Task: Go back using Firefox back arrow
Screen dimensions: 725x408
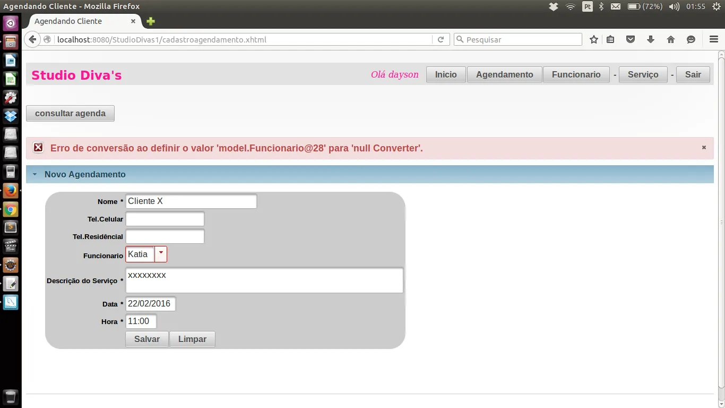Action: 33,39
